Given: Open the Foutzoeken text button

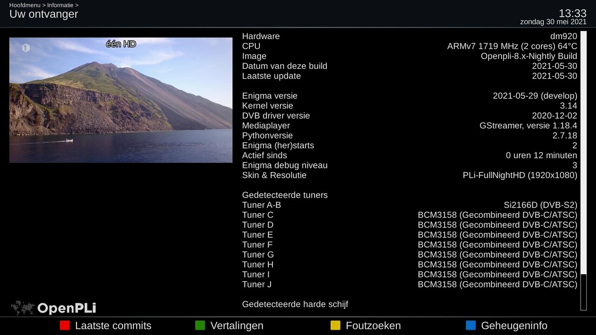Looking at the screenshot, I should (373, 326).
